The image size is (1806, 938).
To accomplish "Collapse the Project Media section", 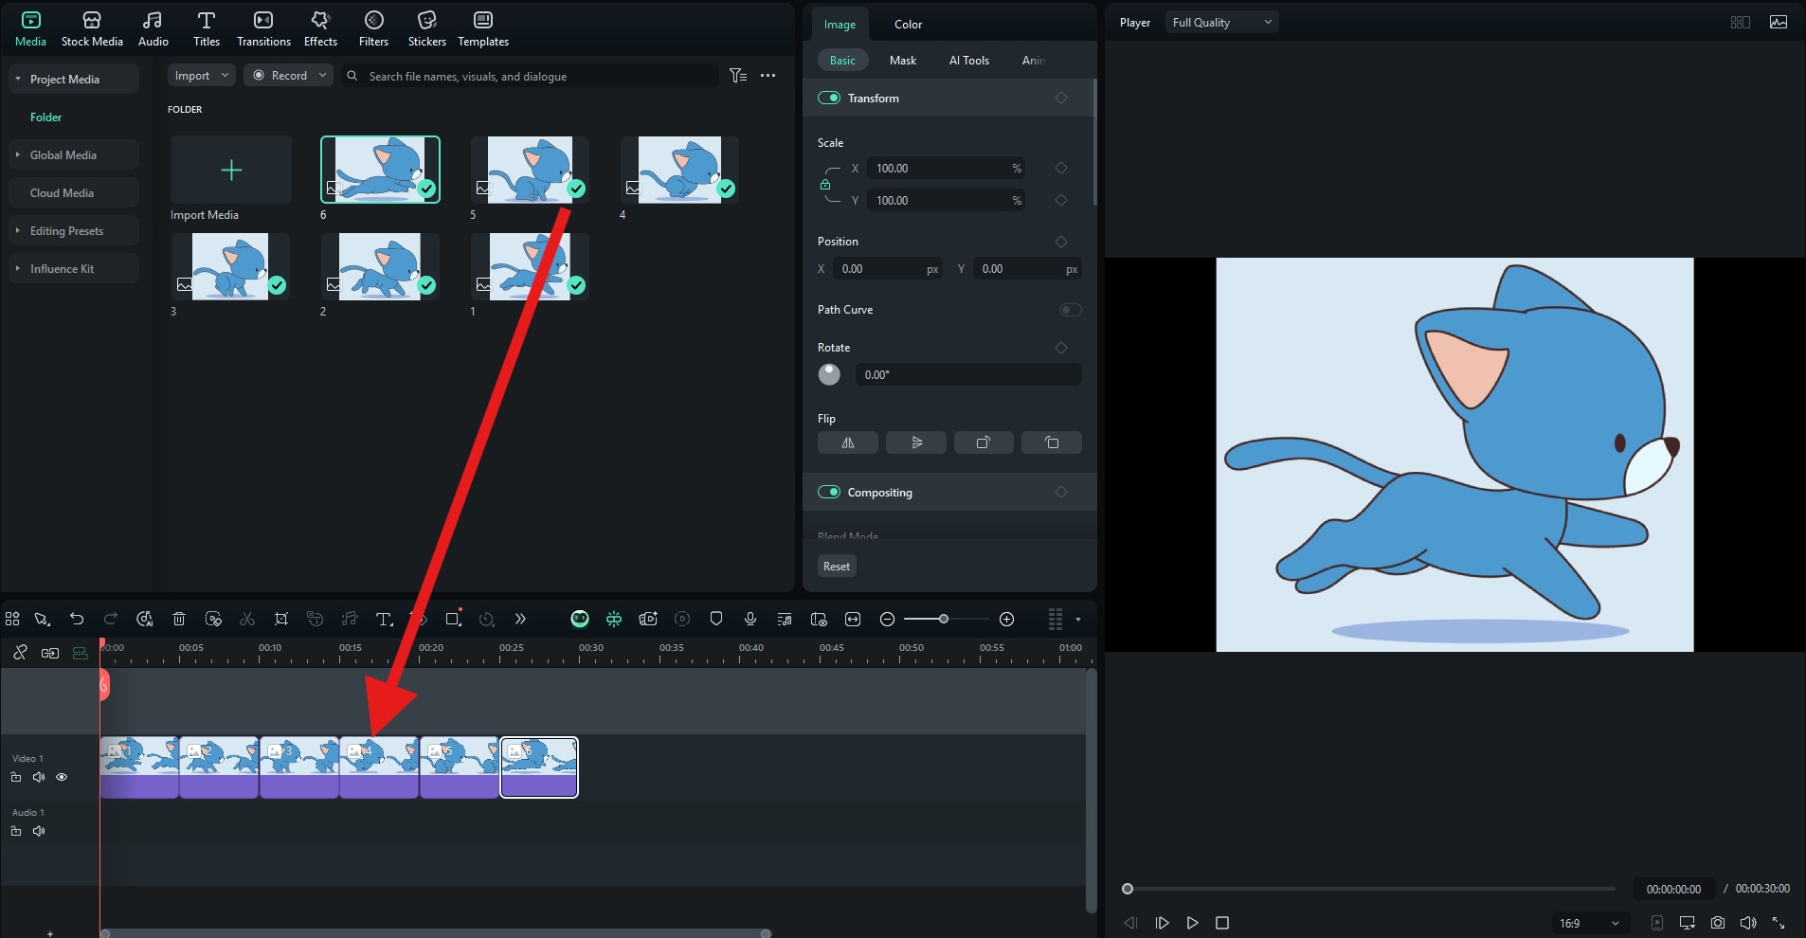I will click(x=18, y=79).
